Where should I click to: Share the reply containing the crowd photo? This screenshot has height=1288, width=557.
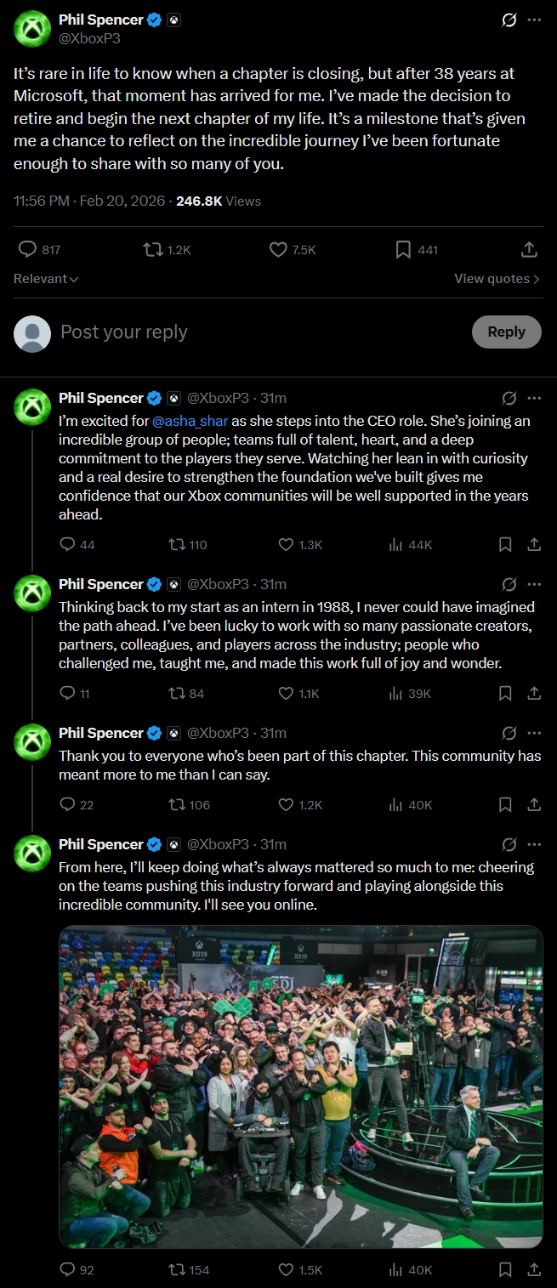tap(534, 1270)
